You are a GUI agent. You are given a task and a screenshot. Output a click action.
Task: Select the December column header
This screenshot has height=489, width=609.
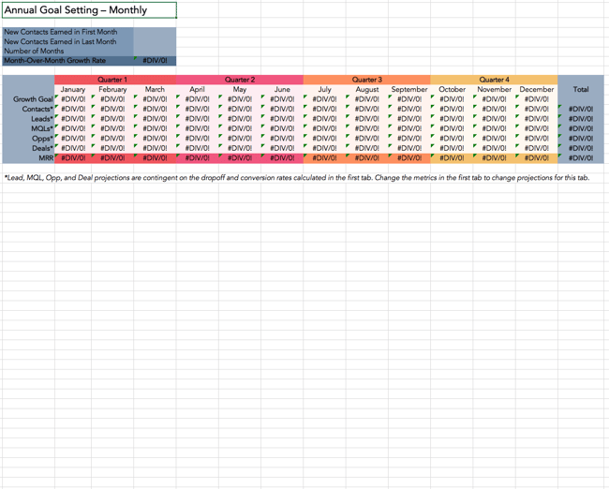[536, 89]
